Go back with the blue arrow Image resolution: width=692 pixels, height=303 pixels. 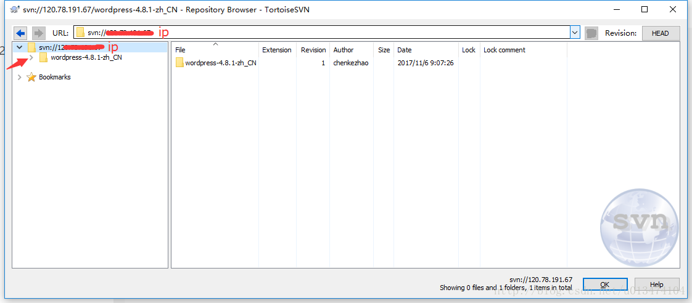(x=20, y=33)
